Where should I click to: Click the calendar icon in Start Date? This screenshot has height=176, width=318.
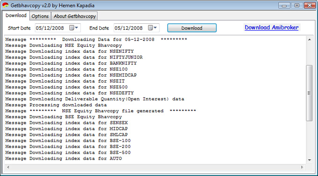click(72, 28)
